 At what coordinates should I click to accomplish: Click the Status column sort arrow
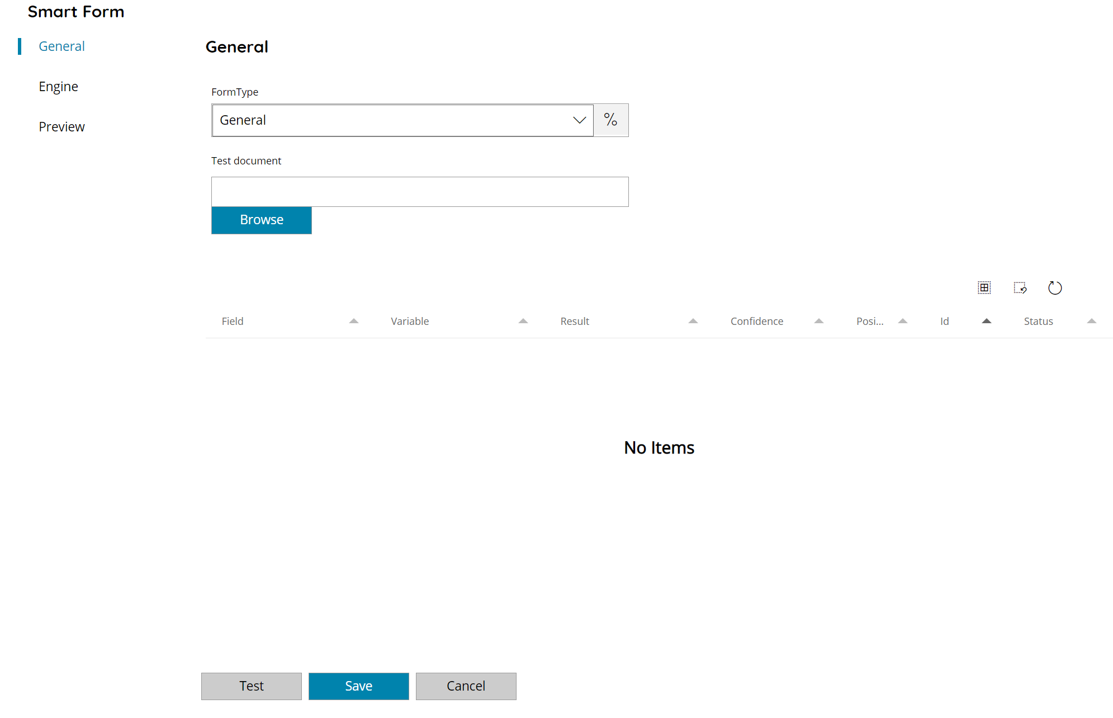[x=1091, y=321]
